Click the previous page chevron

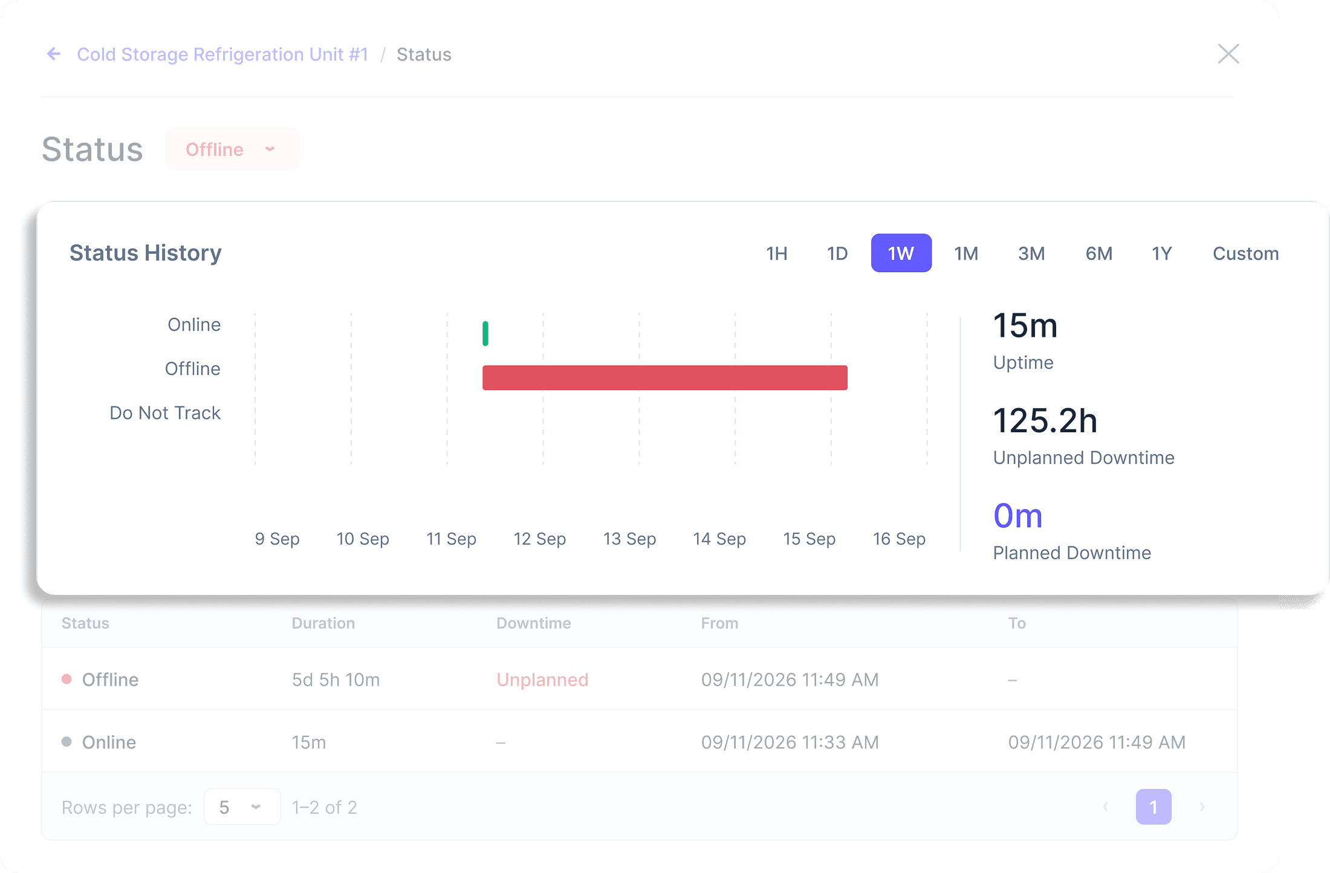pyautogui.click(x=1105, y=807)
